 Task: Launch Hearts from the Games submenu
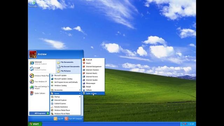[x=93, y=63]
